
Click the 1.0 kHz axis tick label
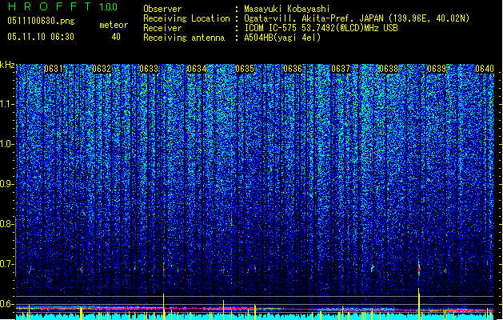(x=7, y=144)
